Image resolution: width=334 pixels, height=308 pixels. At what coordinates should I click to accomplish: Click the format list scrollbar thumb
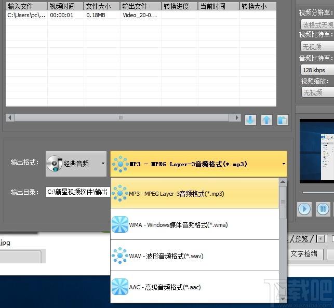click(x=283, y=203)
